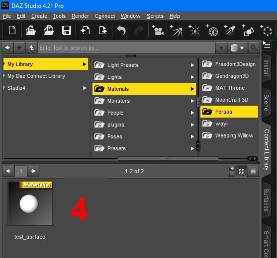Select My Library in the tree

pyautogui.click(x=46, y=64)
